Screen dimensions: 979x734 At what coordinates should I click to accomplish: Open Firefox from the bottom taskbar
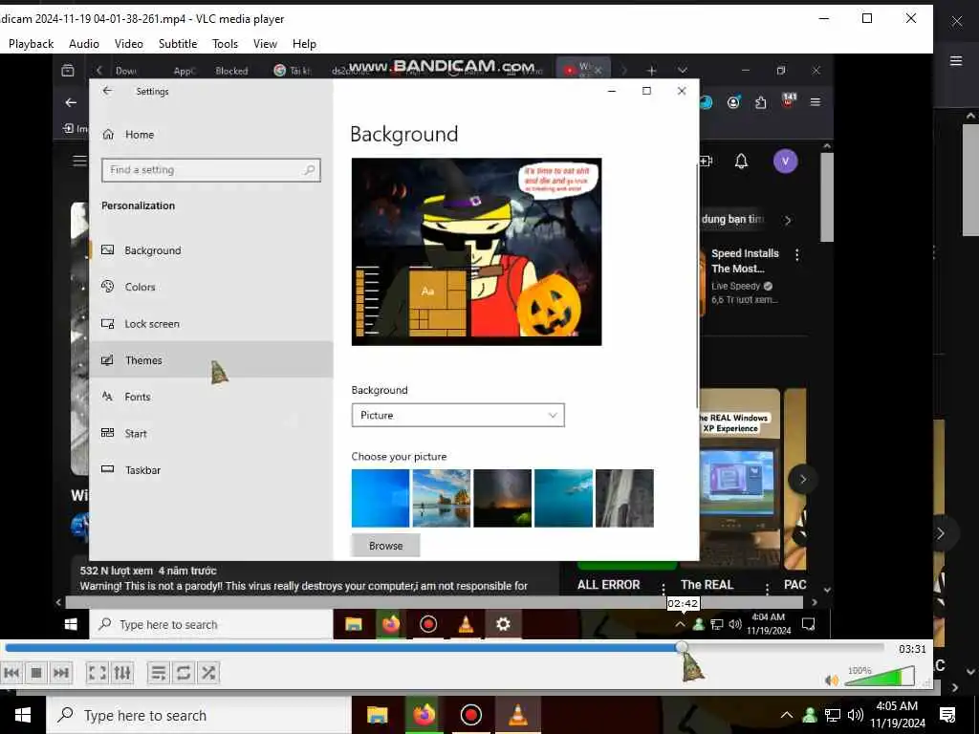pos(424,715)
